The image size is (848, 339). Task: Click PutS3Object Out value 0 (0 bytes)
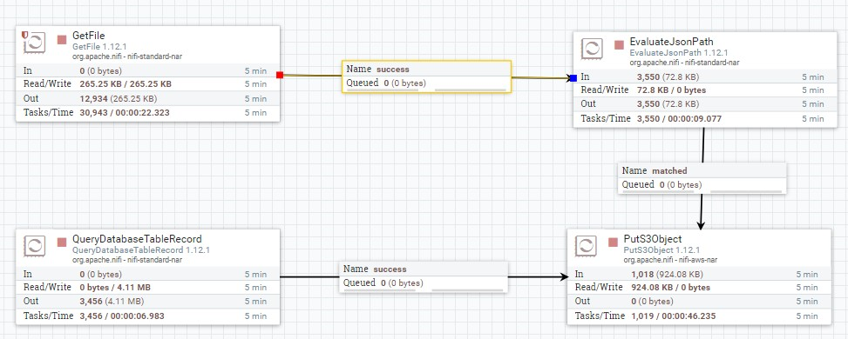click(x=652, y=302)
